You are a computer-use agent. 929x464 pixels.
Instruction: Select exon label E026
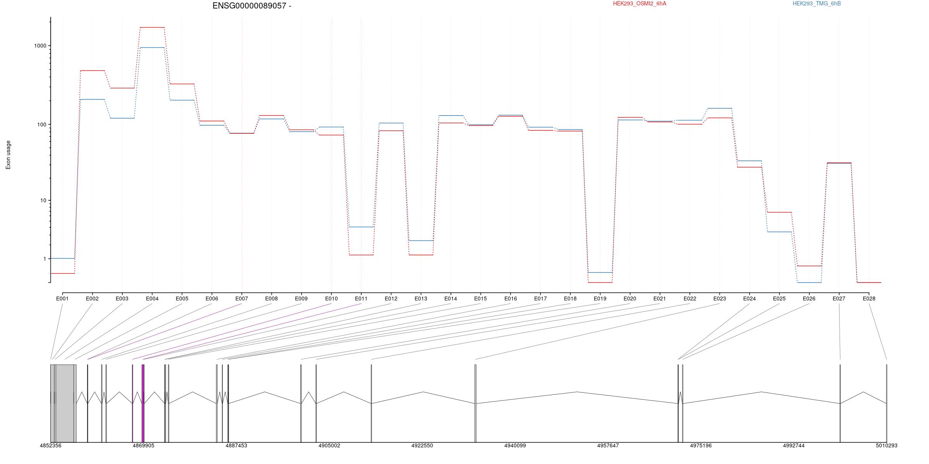(x=809, y=299)
